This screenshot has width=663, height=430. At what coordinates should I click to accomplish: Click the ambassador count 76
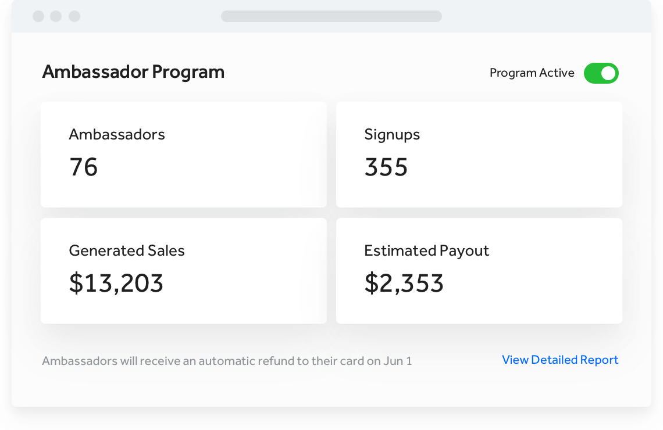pyautogui.click(x=84, y=167)
